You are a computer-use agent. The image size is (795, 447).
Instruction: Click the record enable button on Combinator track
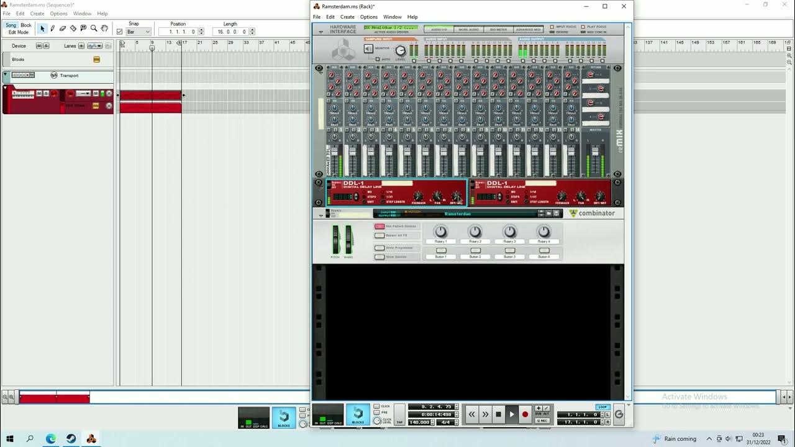[x=54, y=93]
